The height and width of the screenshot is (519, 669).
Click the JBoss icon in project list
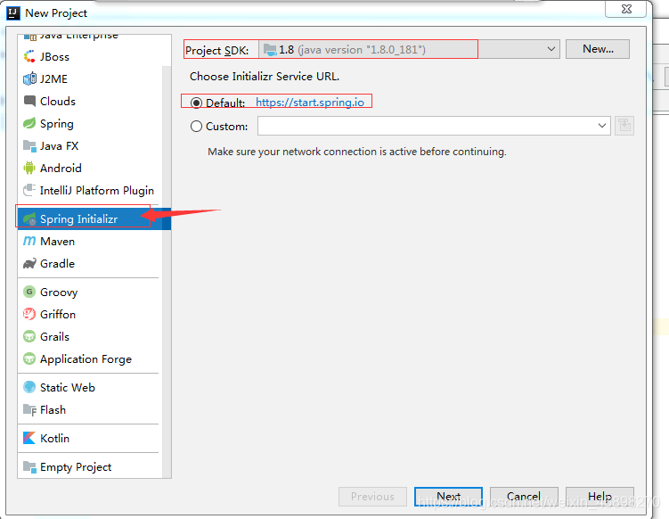[29, 56]
